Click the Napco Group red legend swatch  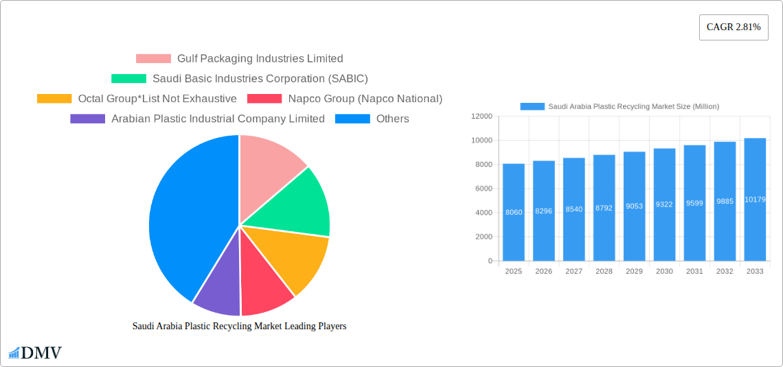(264, 99)
